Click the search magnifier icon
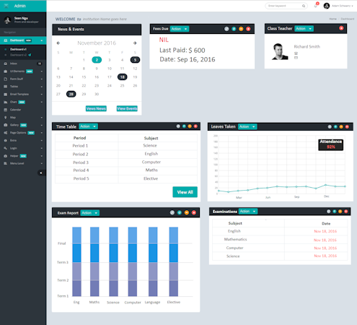357x325 pixels. [x=304, y=6]
